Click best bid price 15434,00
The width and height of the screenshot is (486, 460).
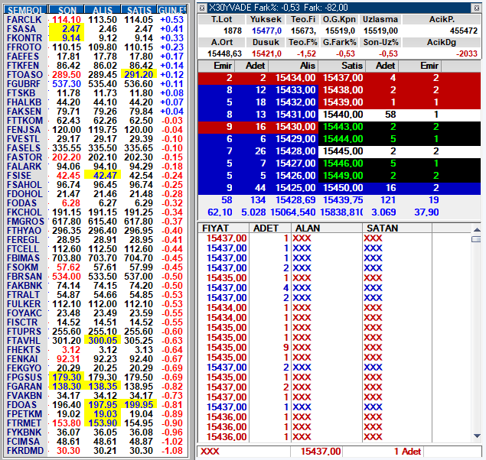(x=295, y=78)
